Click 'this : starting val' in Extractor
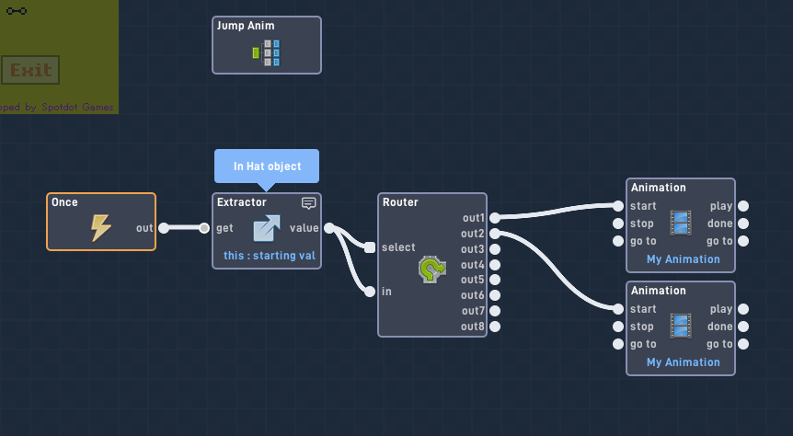 (269, 256)
